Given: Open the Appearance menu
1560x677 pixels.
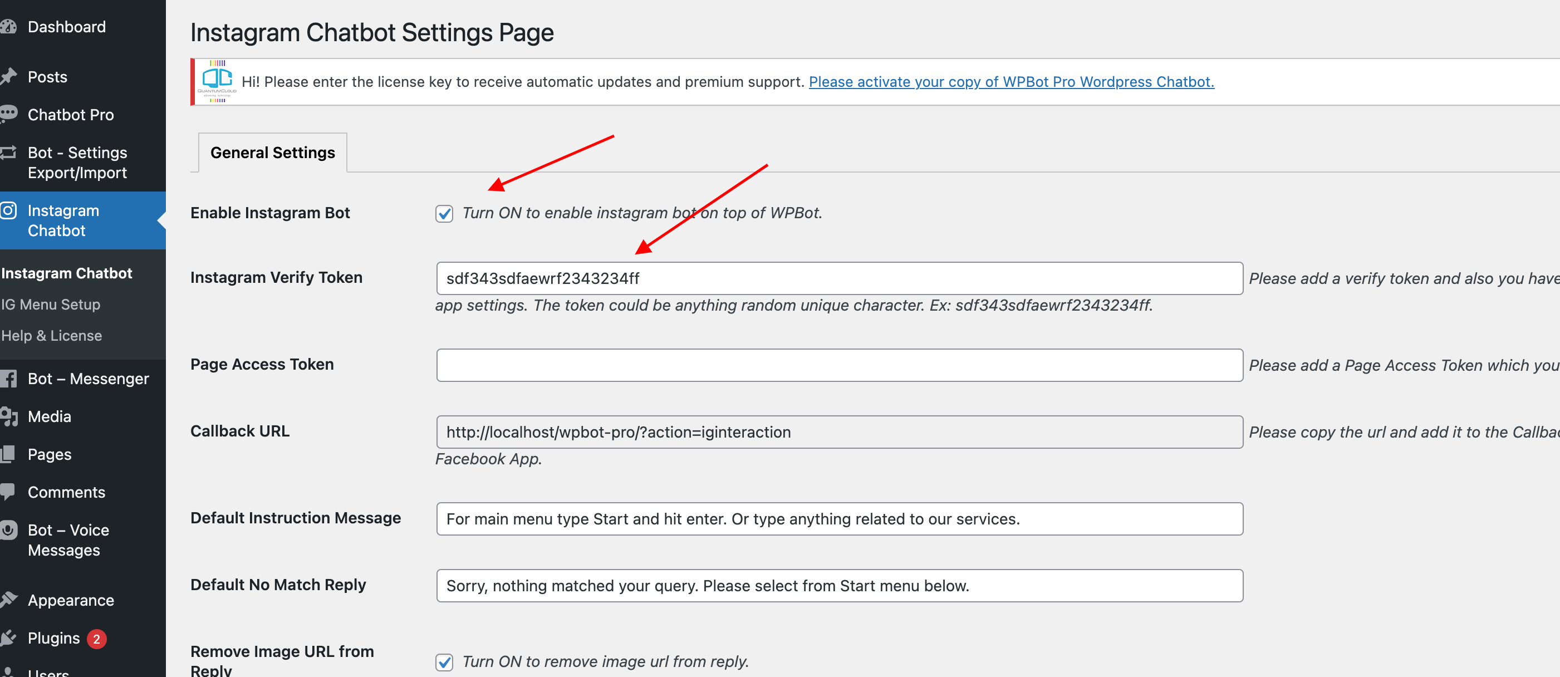Looking at the screenshot, I should click(71, 600).
